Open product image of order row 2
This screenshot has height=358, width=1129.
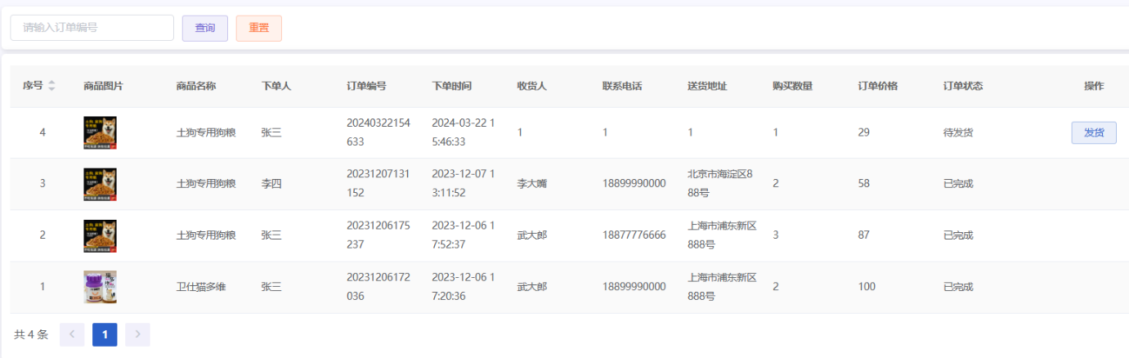(100, 235)
